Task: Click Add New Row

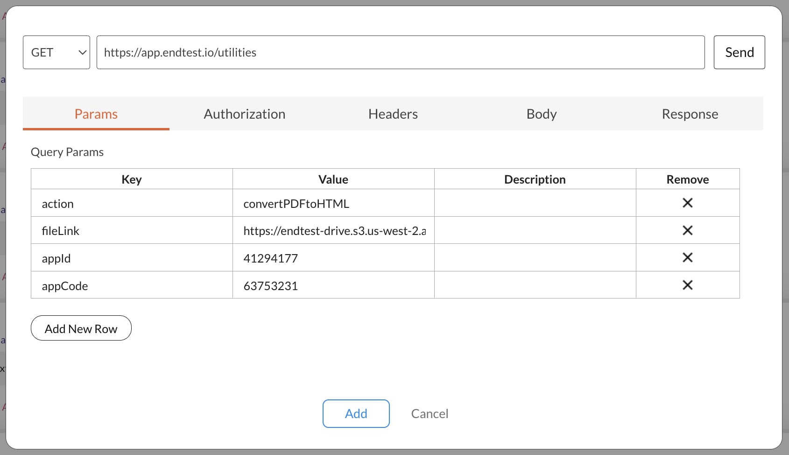Action: [x=81, y=328]
